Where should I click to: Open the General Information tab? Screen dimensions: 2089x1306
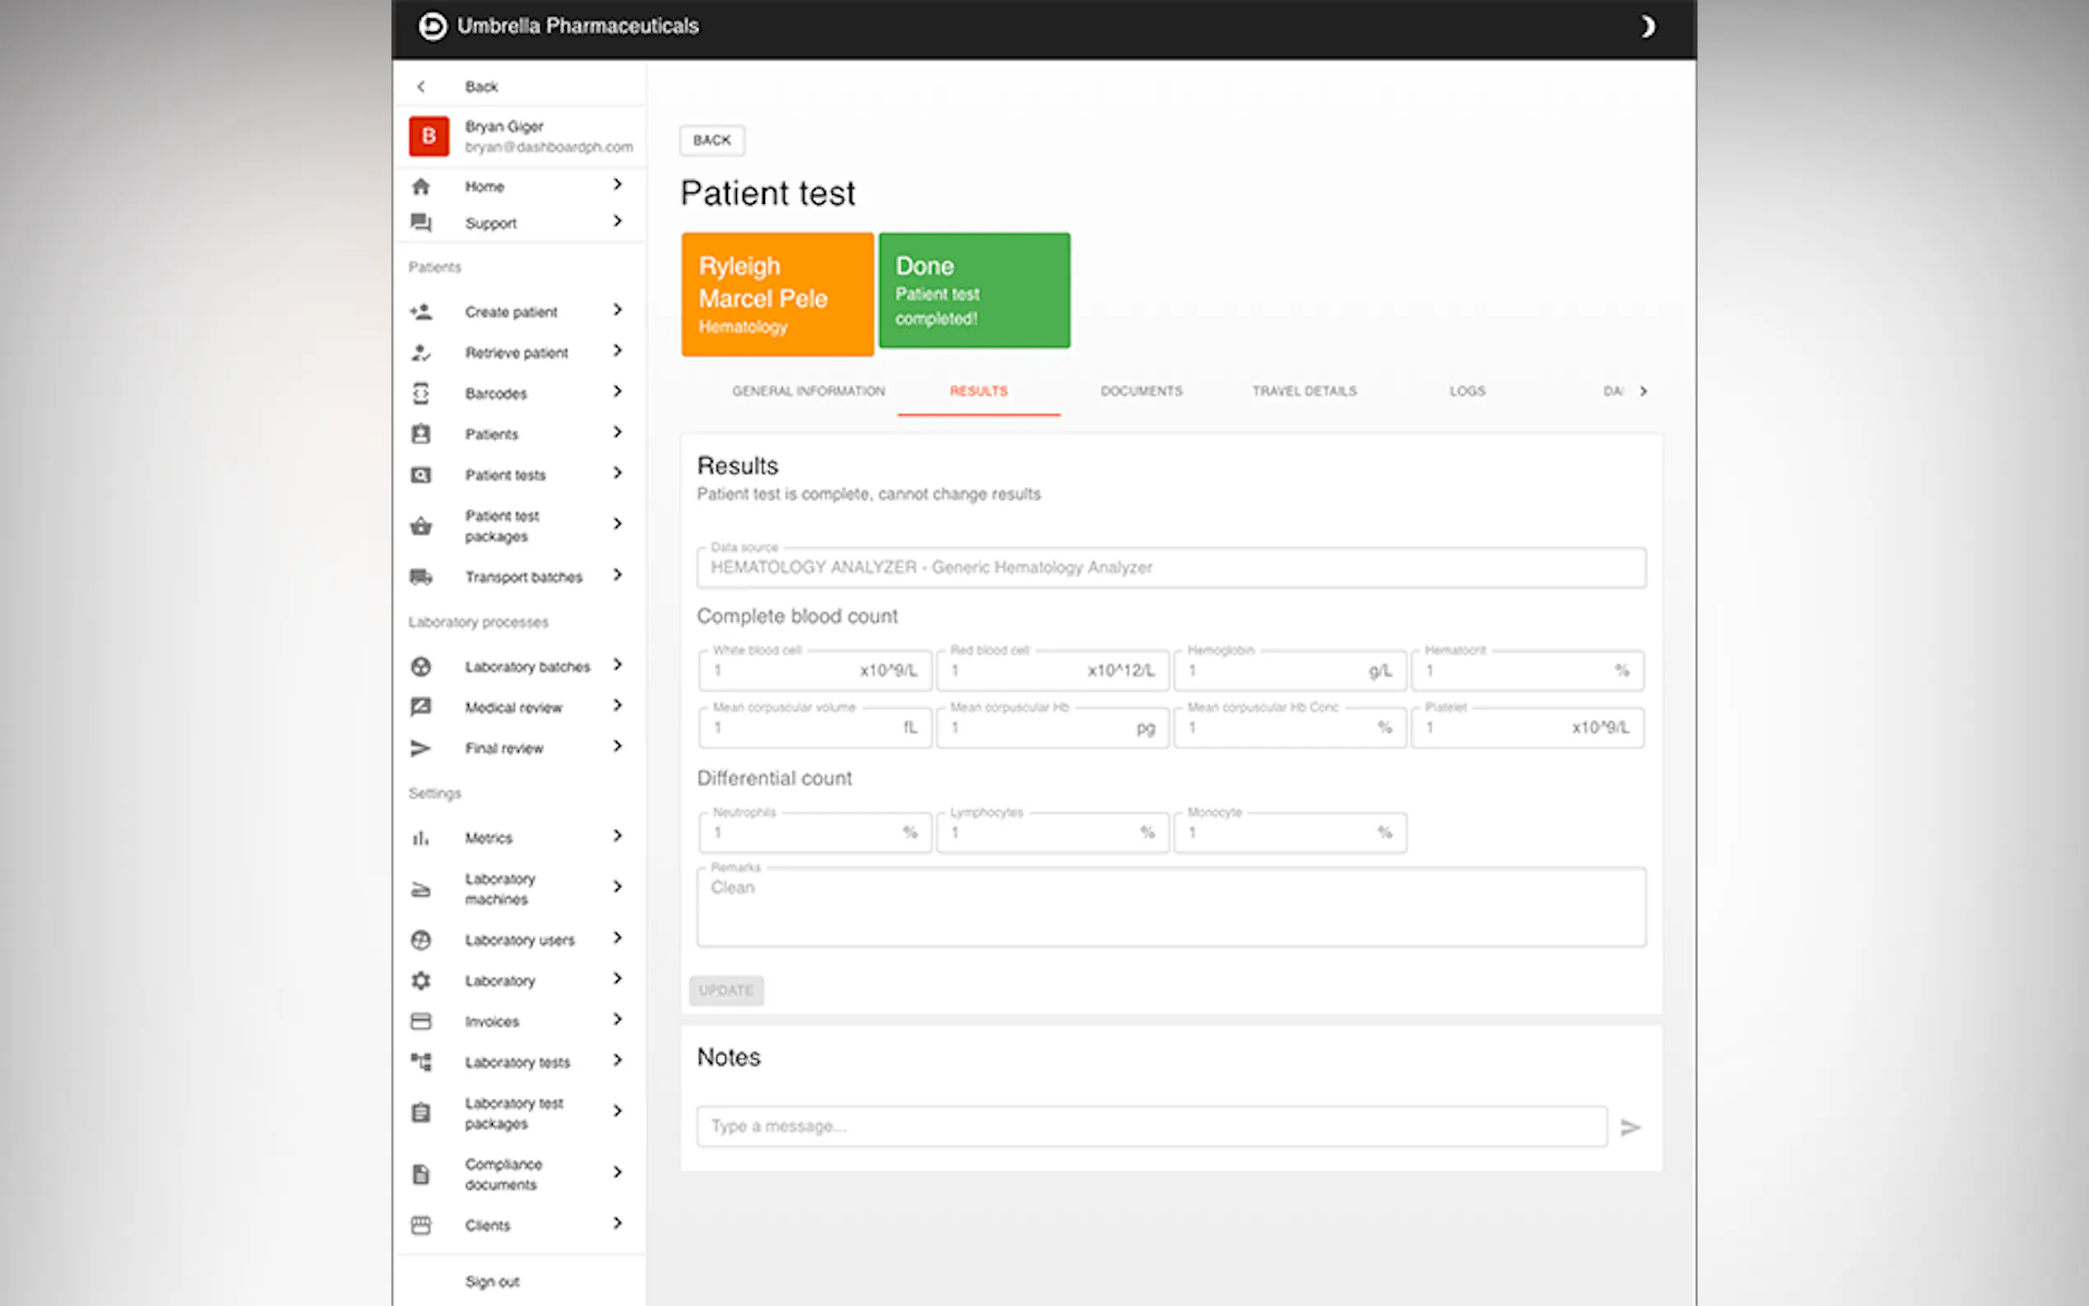coord(808,391)
